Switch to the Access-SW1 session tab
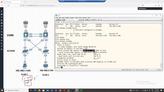This screenshot has height=92, width=164. coord(72,22)
